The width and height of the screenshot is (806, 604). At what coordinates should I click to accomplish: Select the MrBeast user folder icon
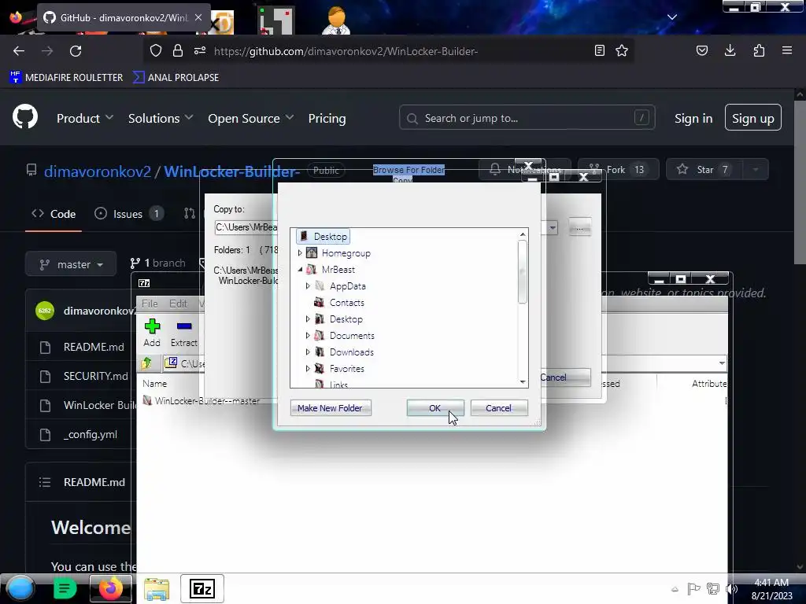click(x=312, y=269)
